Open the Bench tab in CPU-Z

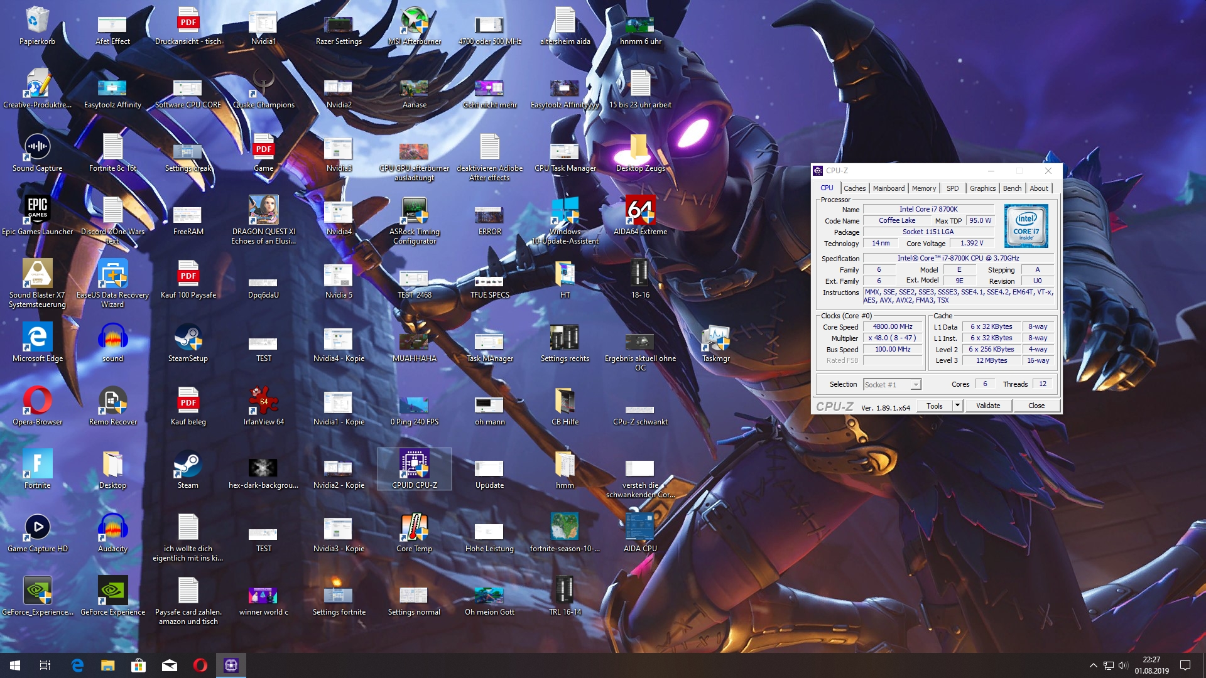[1011, 188]
